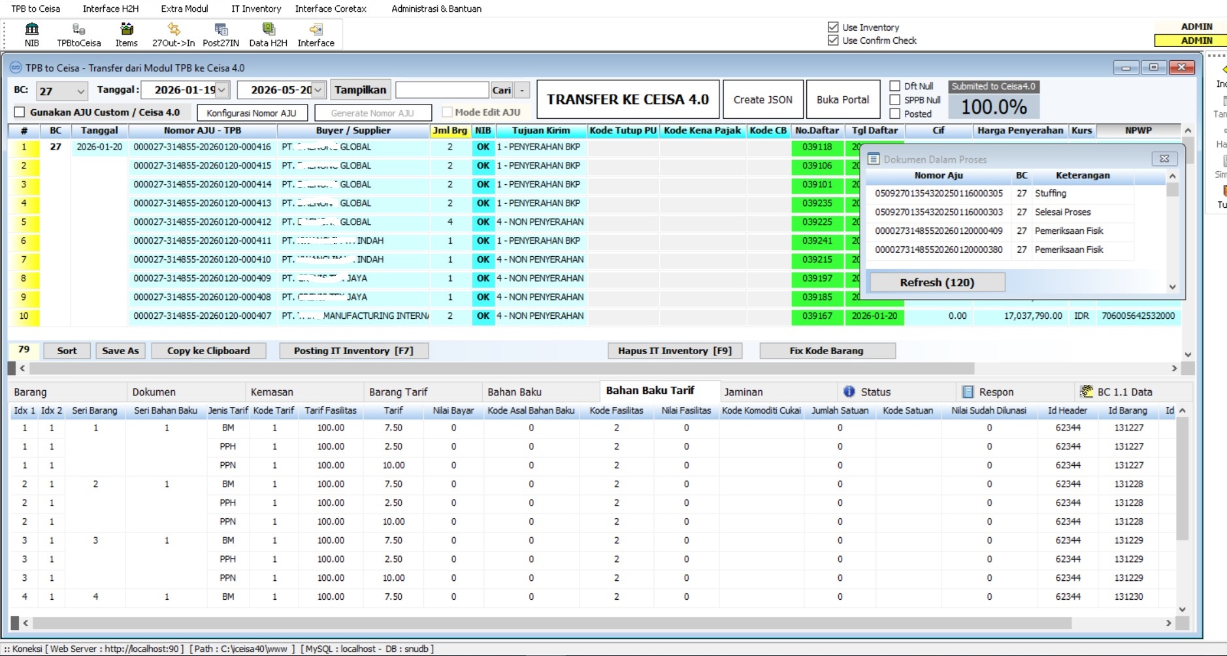1227x656 pixels.
Task: Expand the BC type dropdown
Action: 80,91
